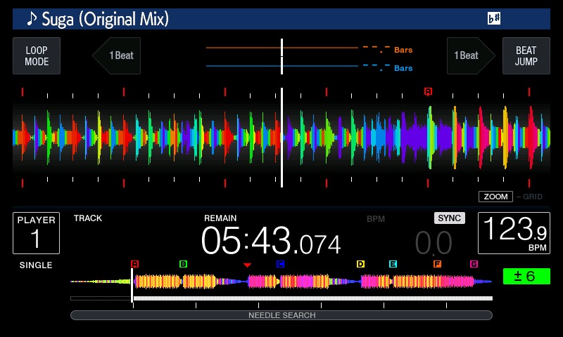Jump back with left 1 Beat arrow
Viewport: 563px width, 337px height.
click(x=117, y=56)
